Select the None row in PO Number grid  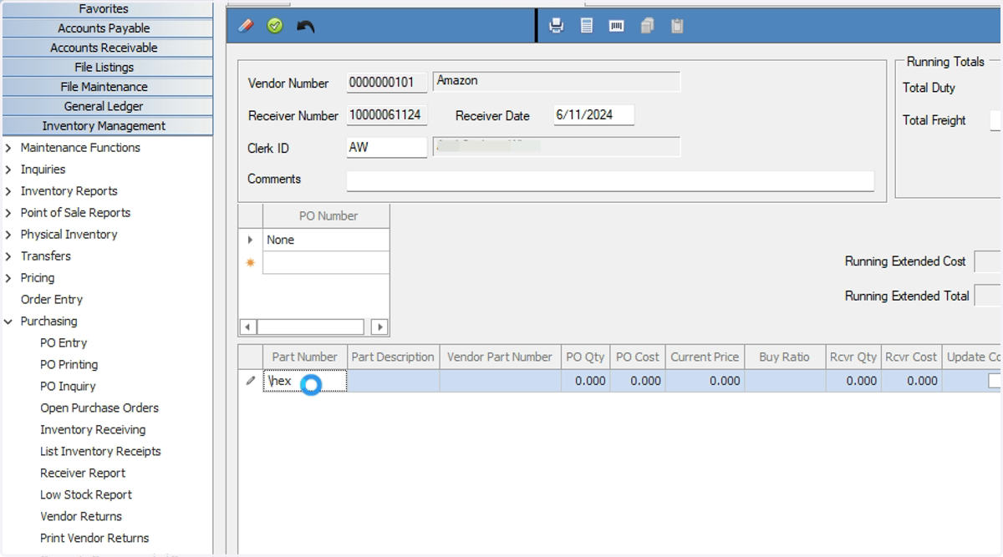coord(326,240)
